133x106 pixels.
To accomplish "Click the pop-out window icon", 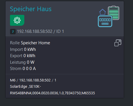I will click(118, 43).
